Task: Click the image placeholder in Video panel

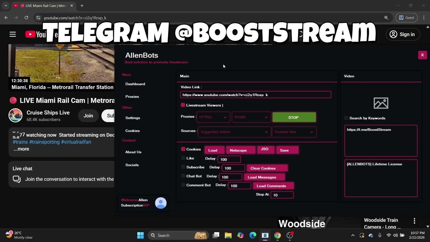Action: 381,103
